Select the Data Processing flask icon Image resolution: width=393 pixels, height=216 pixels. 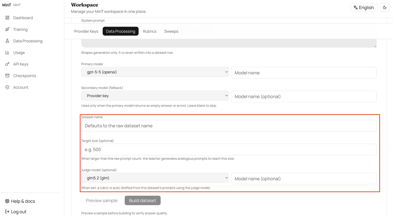7,41
